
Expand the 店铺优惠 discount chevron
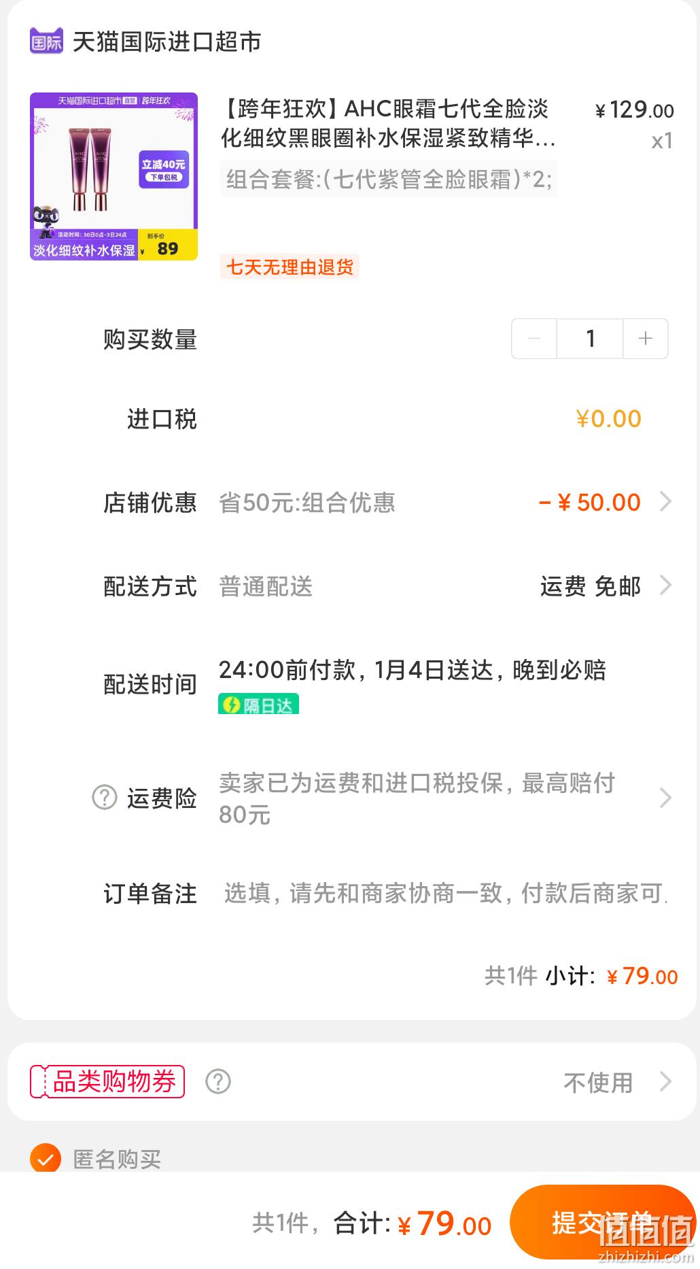(666, 502)
